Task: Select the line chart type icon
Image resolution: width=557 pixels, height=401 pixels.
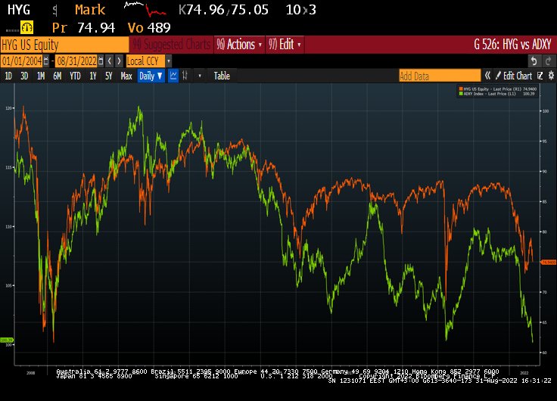Action: click(x=173, y=76)
